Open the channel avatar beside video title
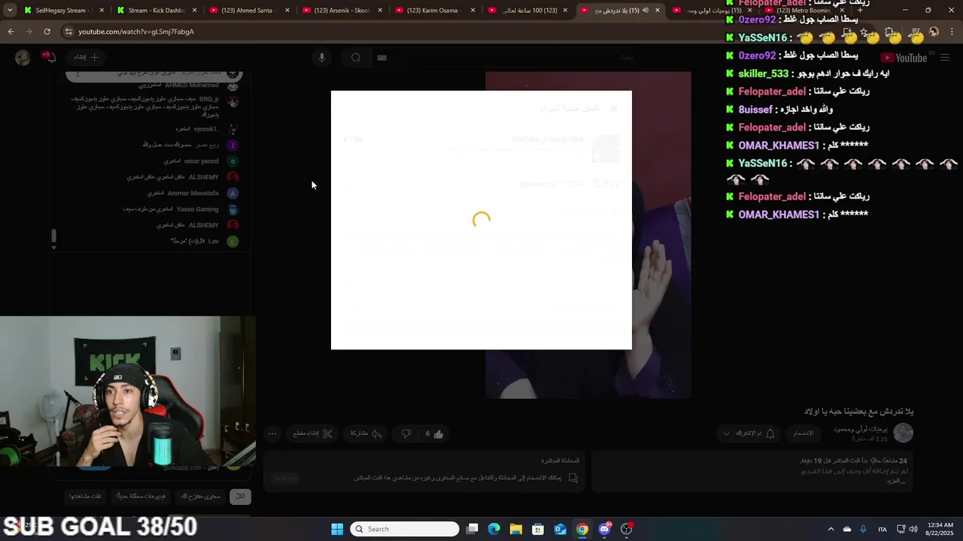The height and width of the screenshot is (541, 963). click(x=903, y=433)
